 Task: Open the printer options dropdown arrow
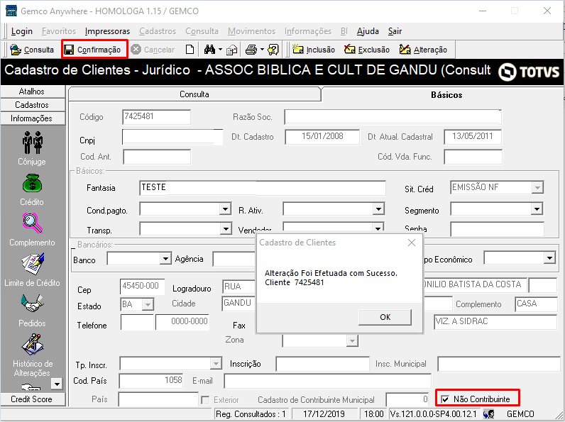(262, 50)
